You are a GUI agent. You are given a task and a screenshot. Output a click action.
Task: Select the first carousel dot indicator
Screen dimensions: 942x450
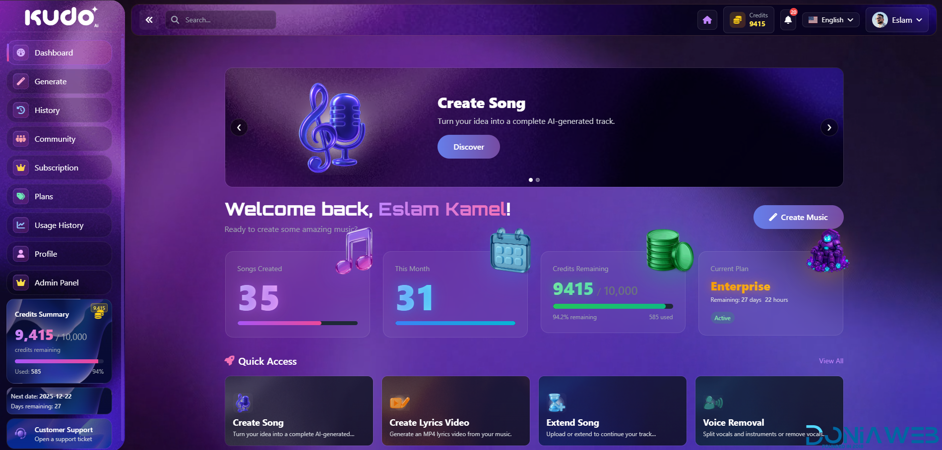(x=531, y=180)
